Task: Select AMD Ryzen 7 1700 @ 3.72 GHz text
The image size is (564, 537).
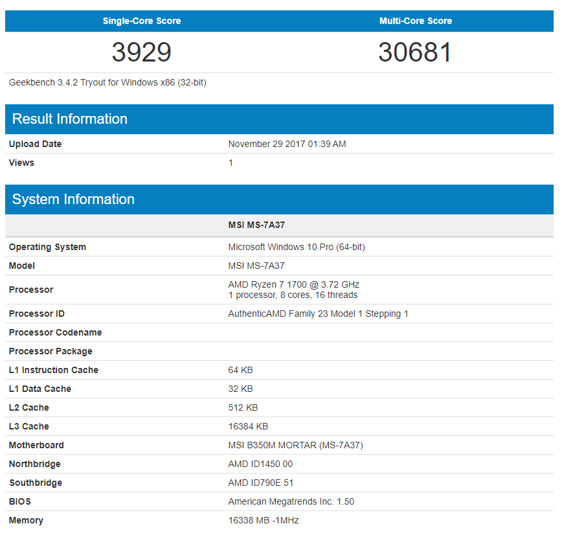Action: tap(293, 284)
